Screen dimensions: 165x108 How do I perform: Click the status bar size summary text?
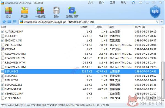(55, 105)
